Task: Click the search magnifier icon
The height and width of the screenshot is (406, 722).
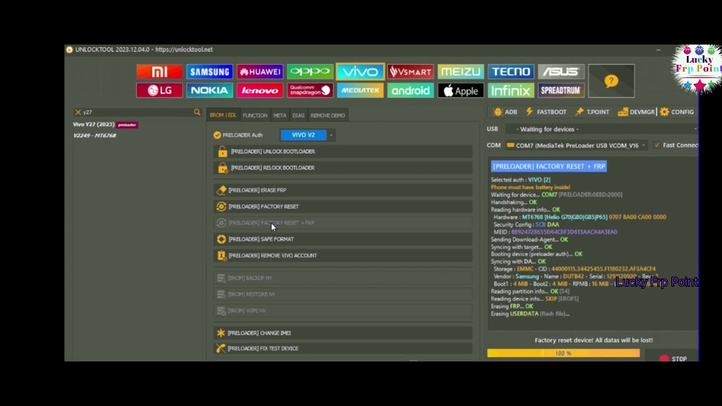Action: coord(197,112)
